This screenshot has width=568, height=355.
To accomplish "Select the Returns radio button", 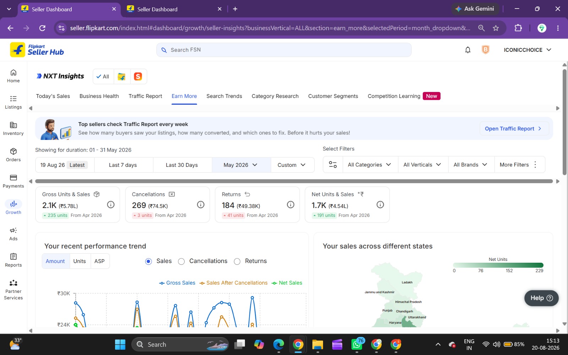I will tap(237, 261).
